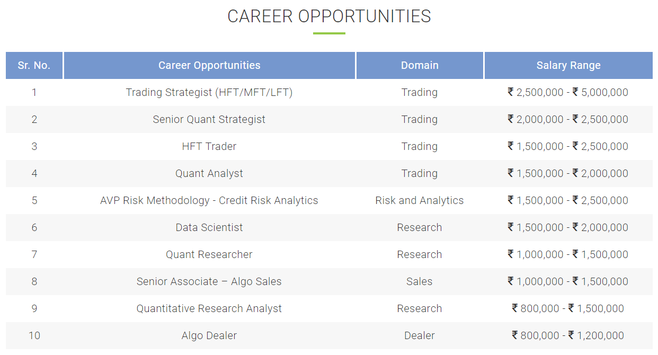Click the CAREER OPPORTUNITIES page heading
Viewport: 658px width, 355px height.
[329, 16]
